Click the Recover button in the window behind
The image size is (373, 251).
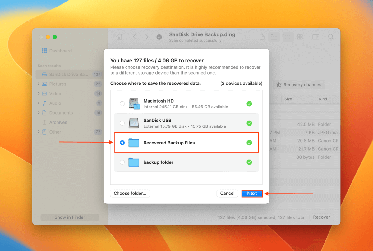coord(321,217)
